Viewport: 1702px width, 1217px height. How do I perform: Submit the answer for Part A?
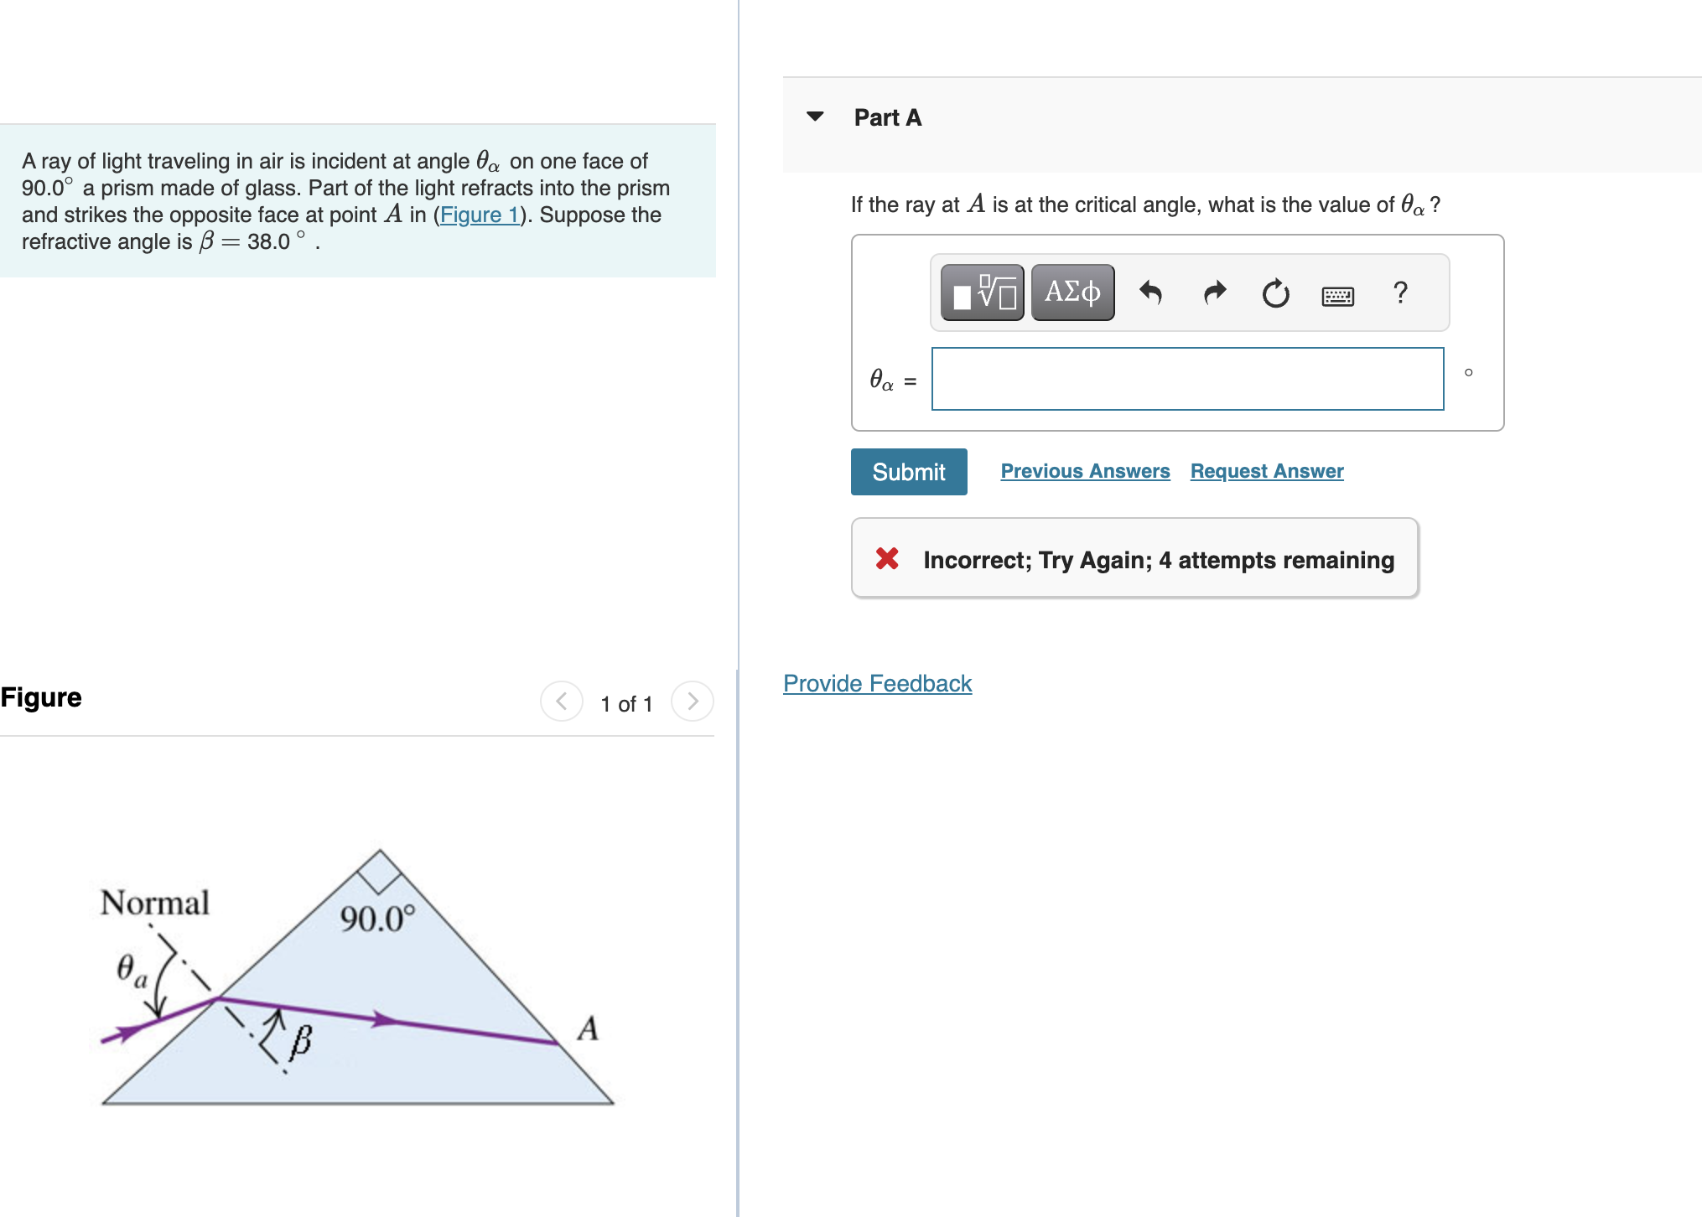908,471
